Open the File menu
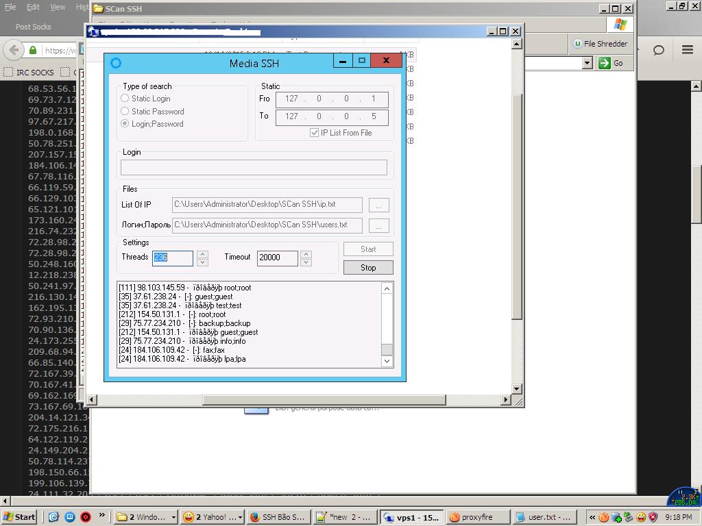This screenshot has width=702, height=526. [x=10, y=7]
